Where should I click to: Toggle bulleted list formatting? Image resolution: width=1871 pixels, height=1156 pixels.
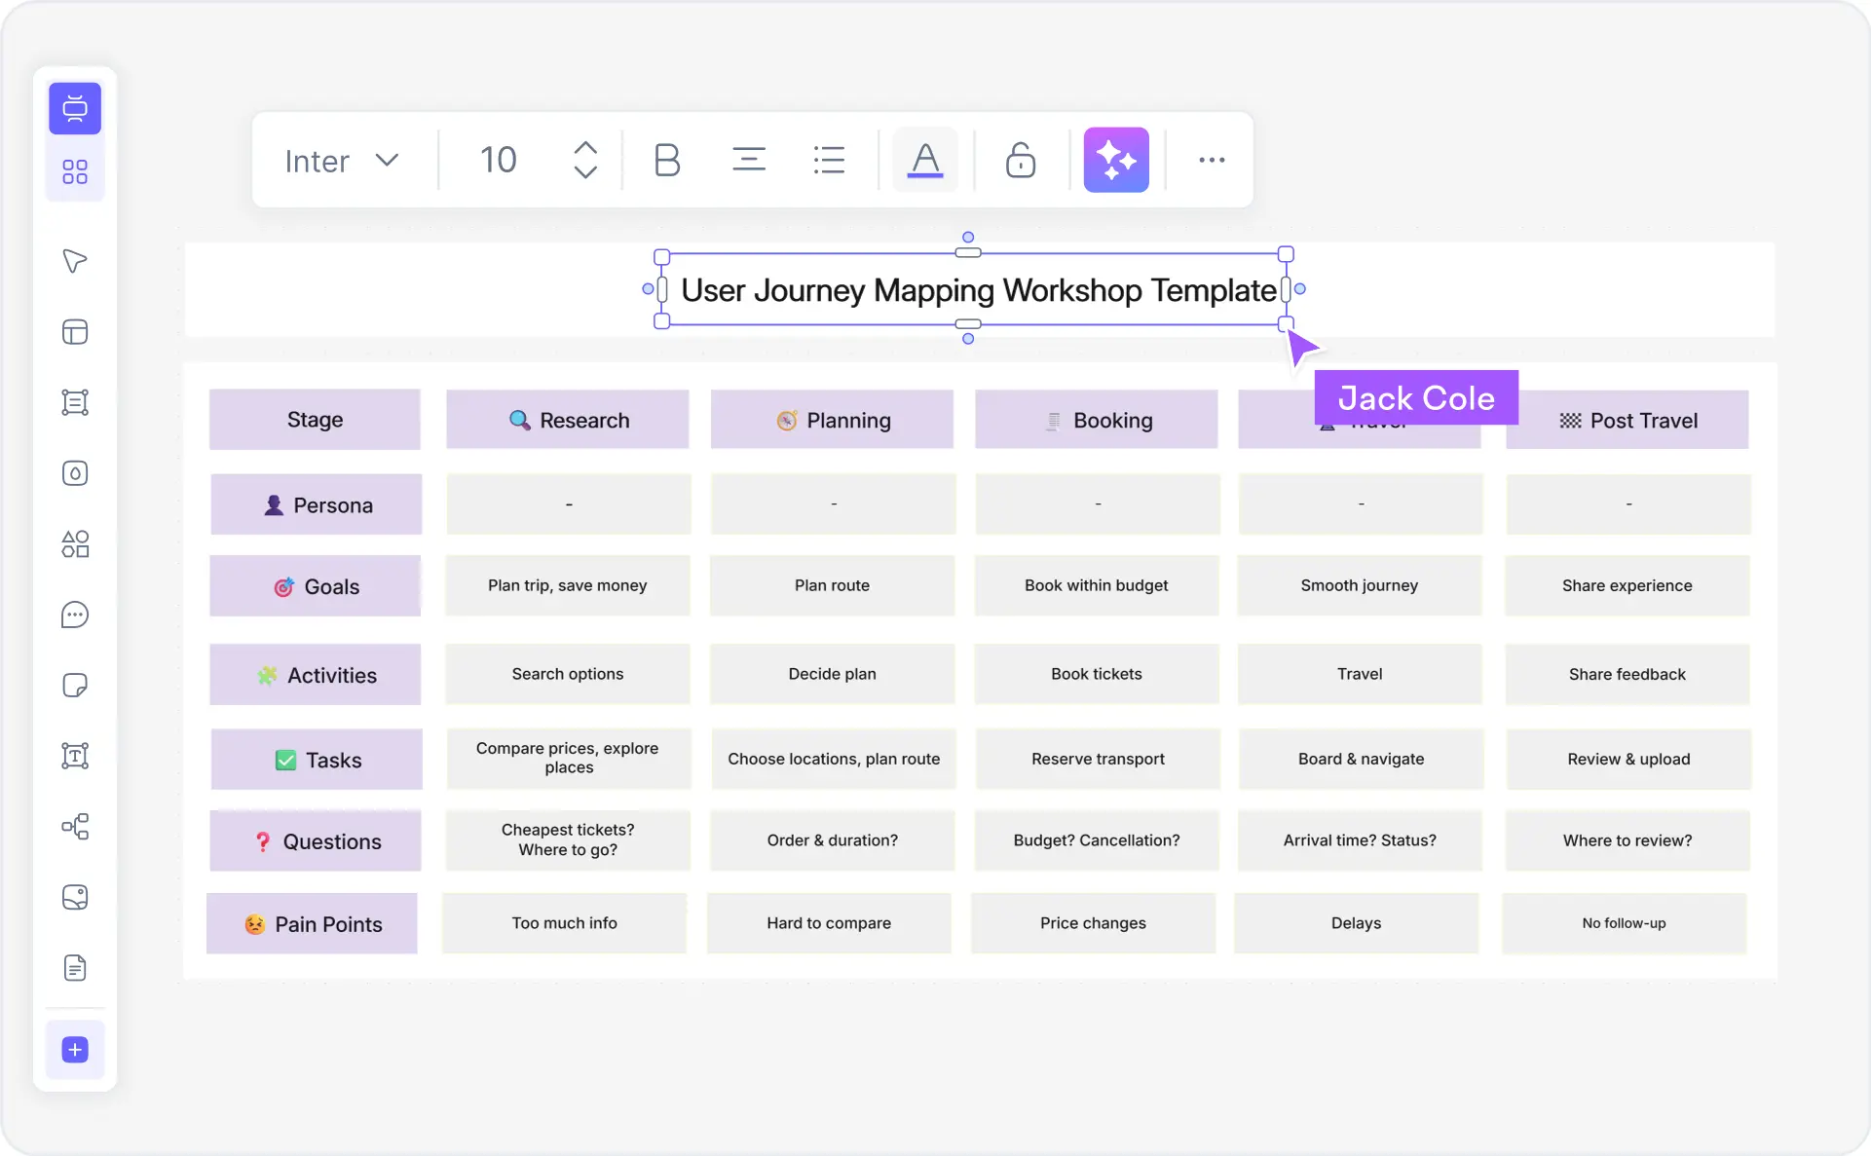[x=829, y=160]
